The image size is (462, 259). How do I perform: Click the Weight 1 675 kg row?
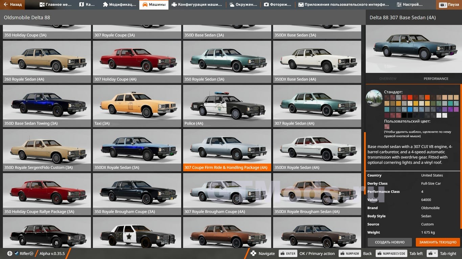[x=413, y=232]
